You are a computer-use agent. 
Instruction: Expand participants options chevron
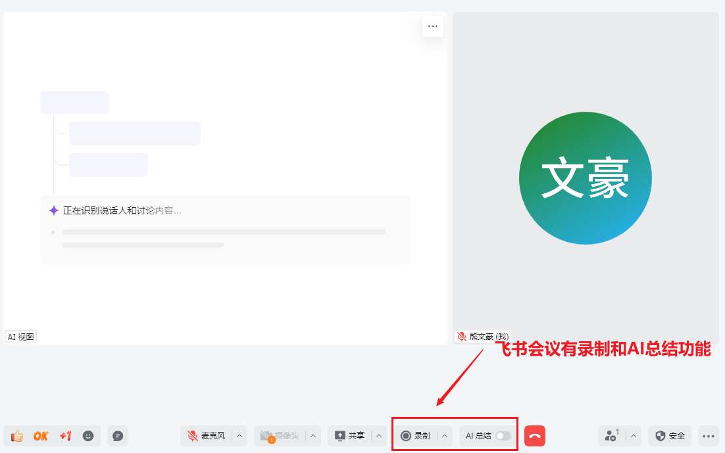coord(634,436)
